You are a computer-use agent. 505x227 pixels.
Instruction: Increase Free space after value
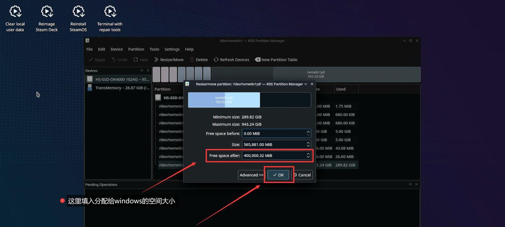point(308,154)
